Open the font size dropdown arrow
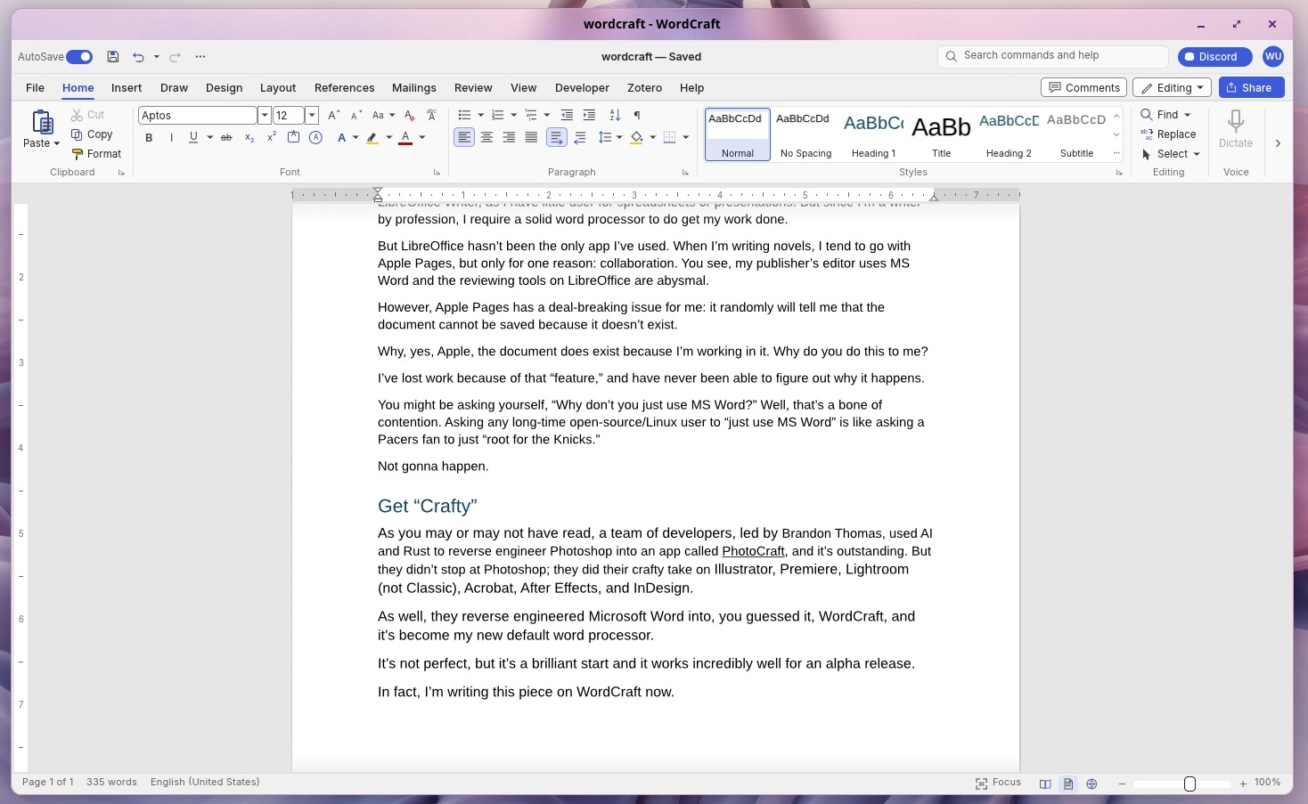This screenshot has height=804, width=1308. [312, 115]
